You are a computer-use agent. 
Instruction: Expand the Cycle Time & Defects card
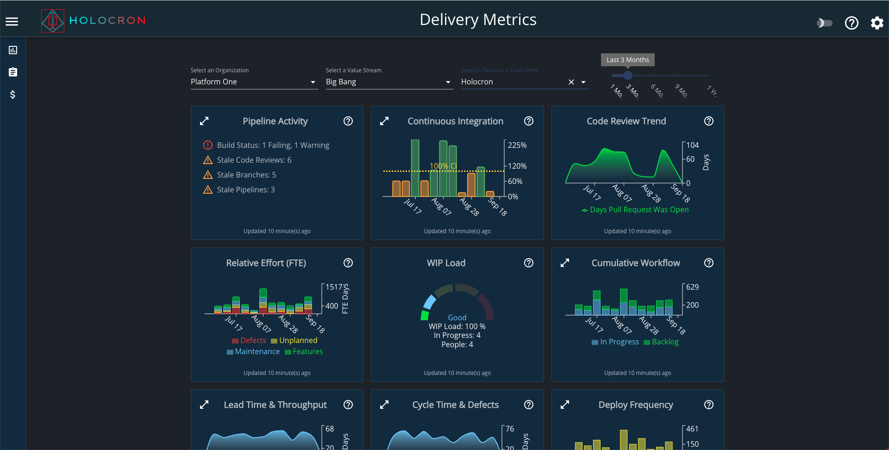384,405
